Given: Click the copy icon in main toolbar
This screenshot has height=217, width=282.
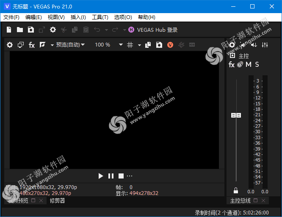Looking at the screenshot, I should (75, 30).
